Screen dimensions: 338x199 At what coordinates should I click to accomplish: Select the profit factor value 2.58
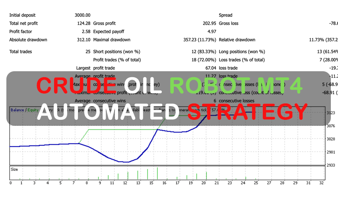click(x=86, y=31)
